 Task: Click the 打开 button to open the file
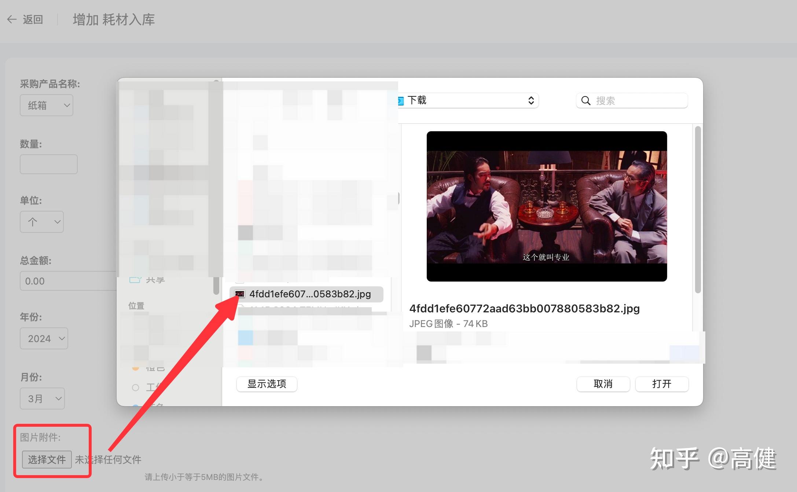662,384
